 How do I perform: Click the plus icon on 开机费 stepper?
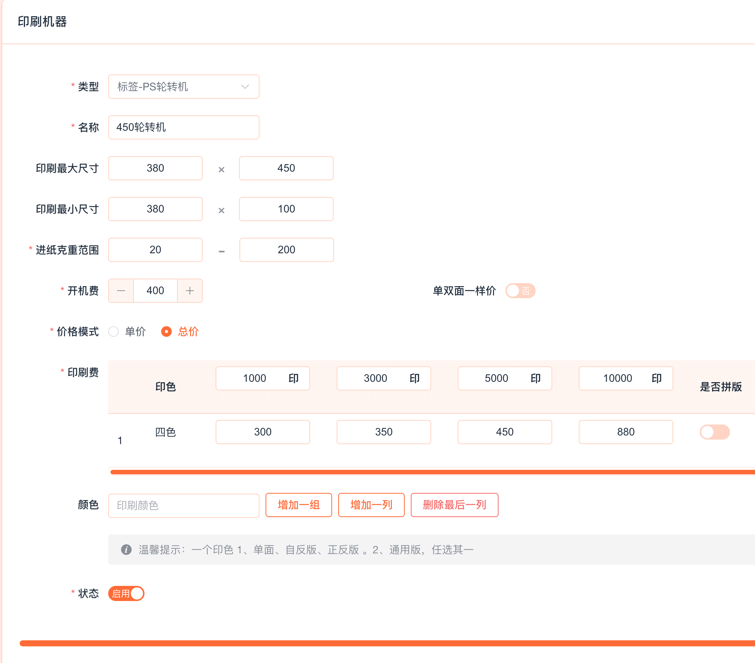coord(190,291)
